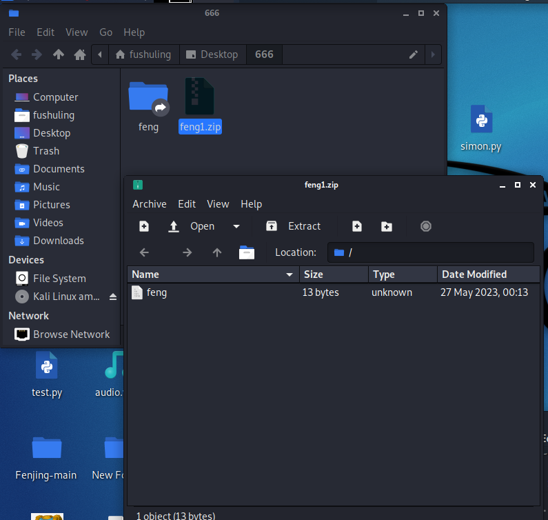Select simon.py on the desktop
Image resolution: width=548 pixels, height=520 pixels.
coord(481,128)
